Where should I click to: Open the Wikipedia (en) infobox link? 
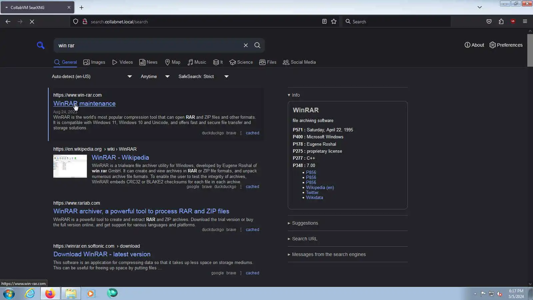pos(320,188)
